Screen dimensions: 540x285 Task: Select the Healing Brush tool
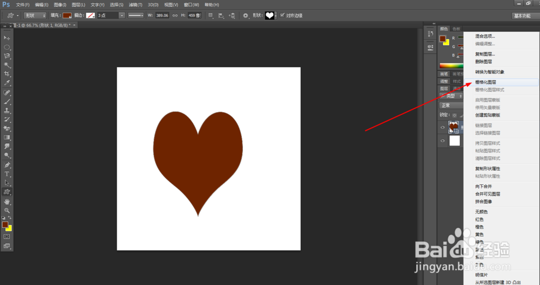[x=7, y=93]
